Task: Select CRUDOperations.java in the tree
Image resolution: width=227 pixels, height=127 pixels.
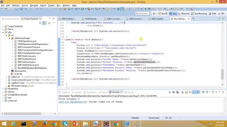Action: point(27,41)
